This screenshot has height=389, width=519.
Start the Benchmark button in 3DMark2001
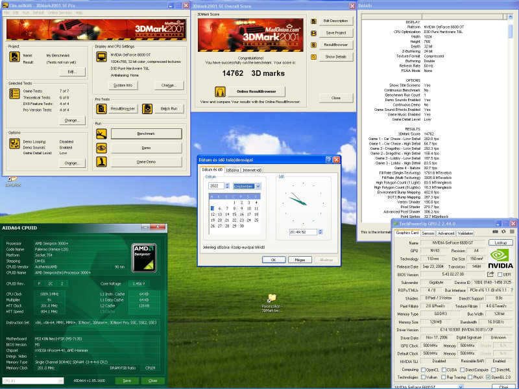[x=146, y=134]
